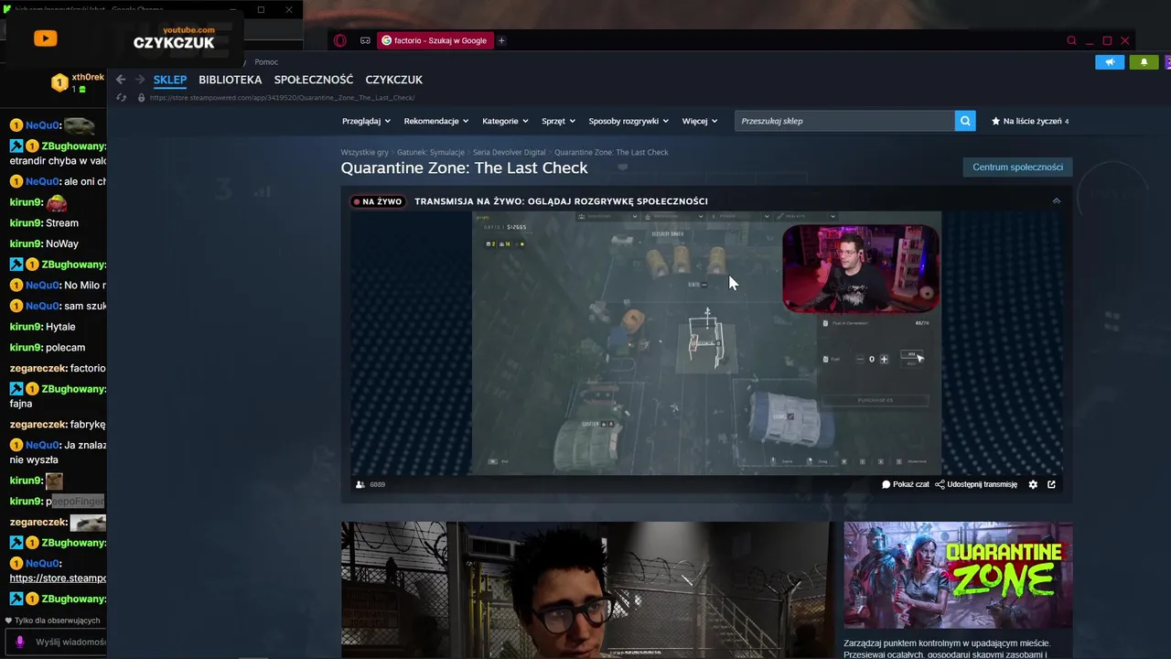Go back with the Steam back arrow
The width and height of the screenshot is (1171, 659).
[120, 80]
